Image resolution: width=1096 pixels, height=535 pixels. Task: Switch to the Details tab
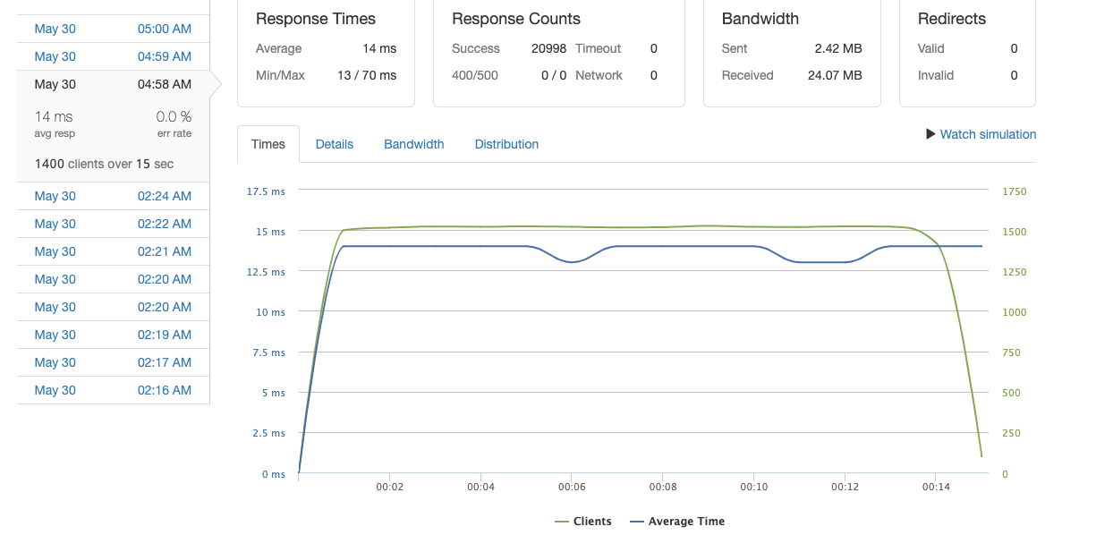[x=335, y=144]
